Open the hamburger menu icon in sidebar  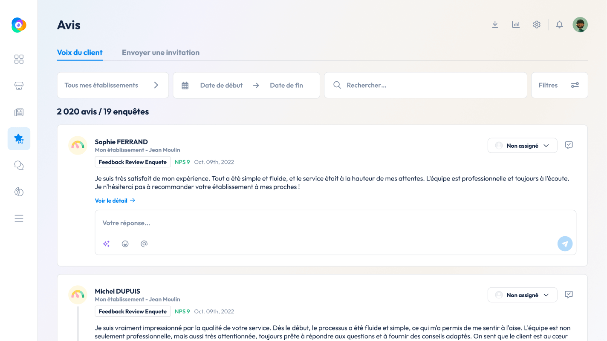19,218
